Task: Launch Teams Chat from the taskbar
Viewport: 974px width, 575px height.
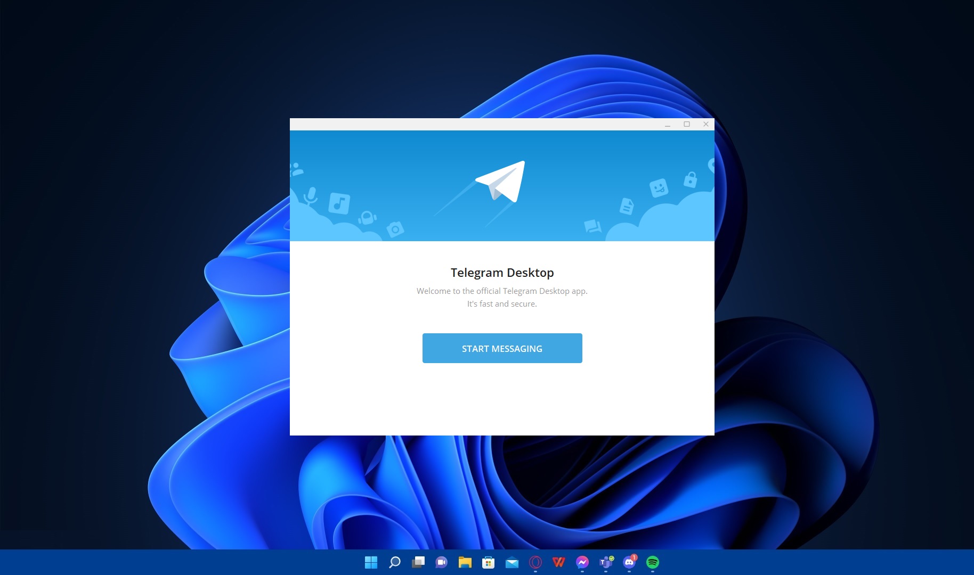Action: click(x=442, y=562)
